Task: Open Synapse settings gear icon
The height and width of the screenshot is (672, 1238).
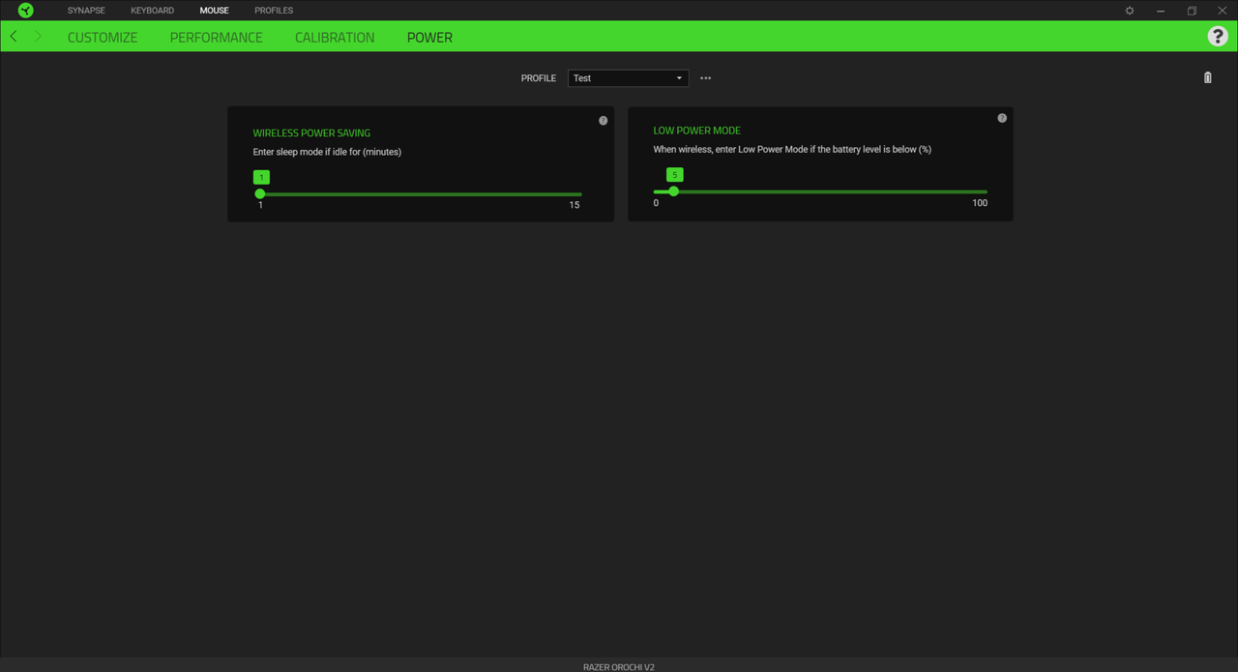Action: tap(1130, 11)
